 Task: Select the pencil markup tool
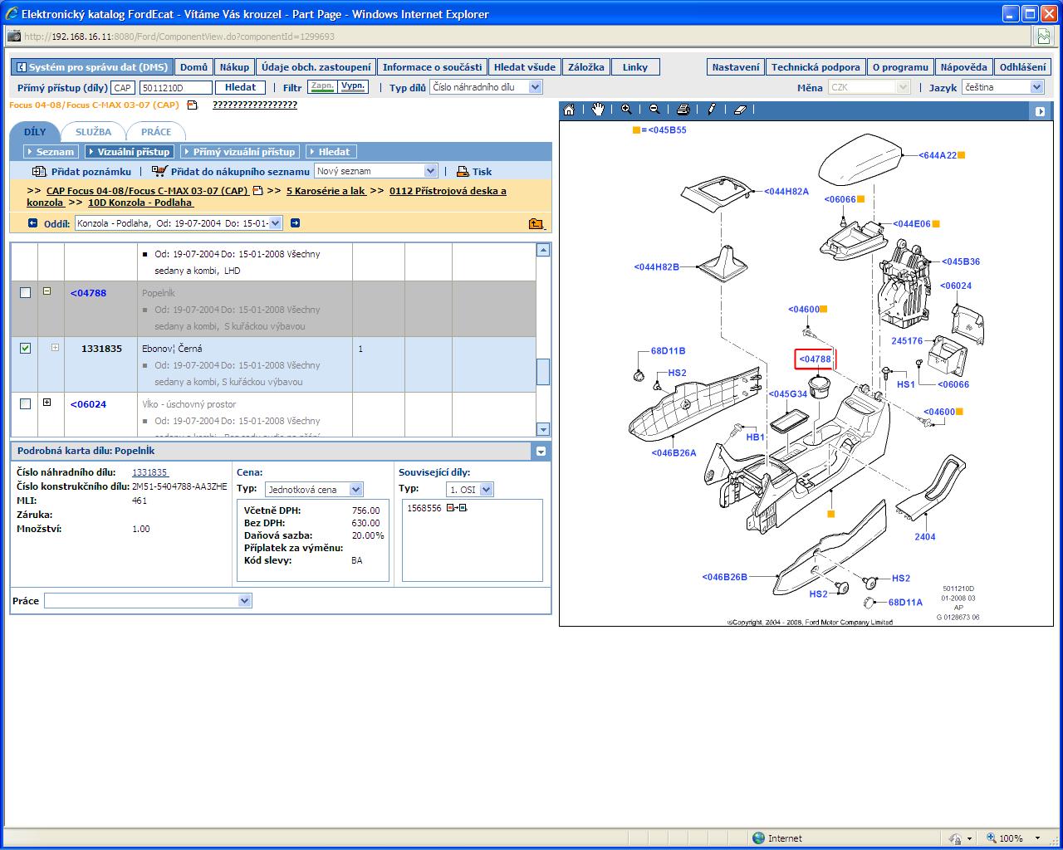(x=712, y=110)
